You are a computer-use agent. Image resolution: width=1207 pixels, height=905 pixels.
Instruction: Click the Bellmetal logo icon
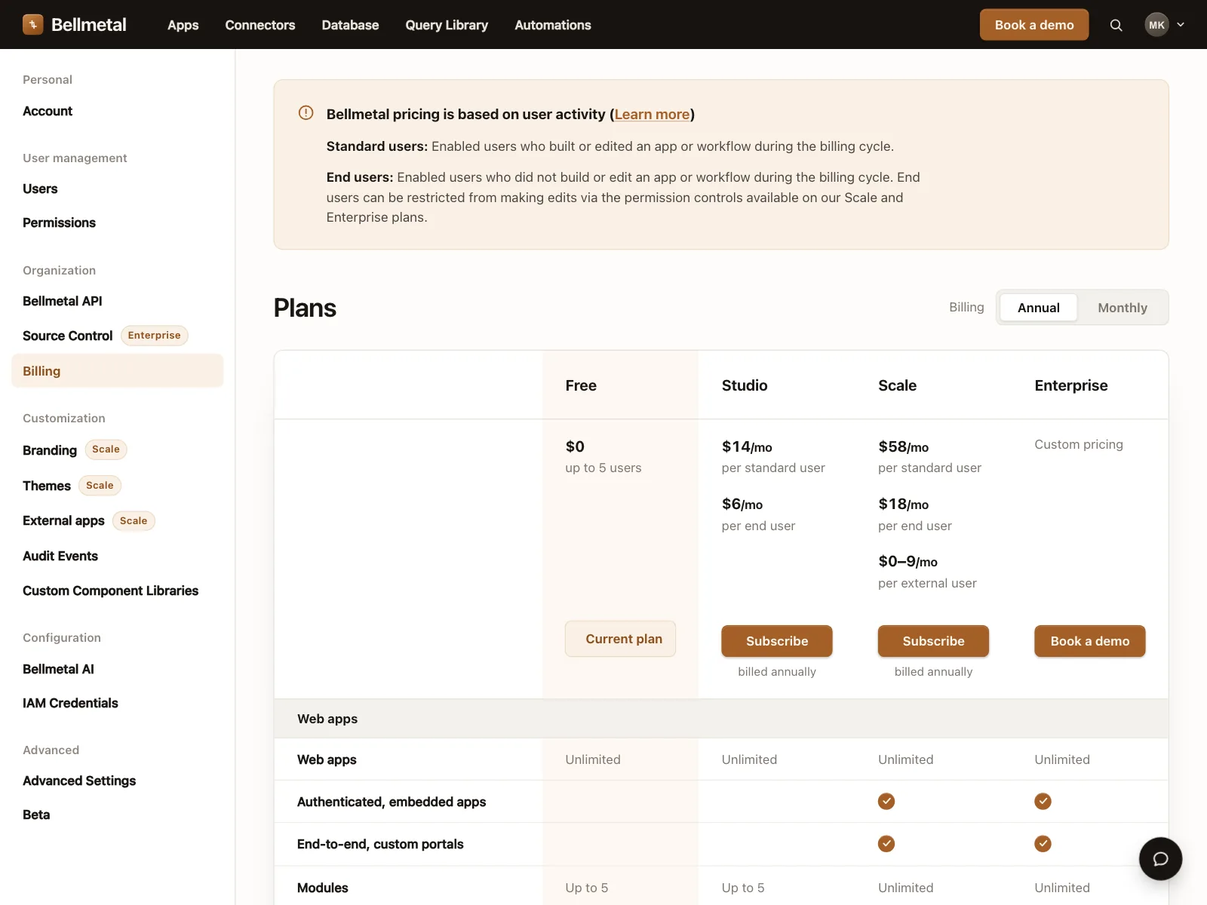32,25
